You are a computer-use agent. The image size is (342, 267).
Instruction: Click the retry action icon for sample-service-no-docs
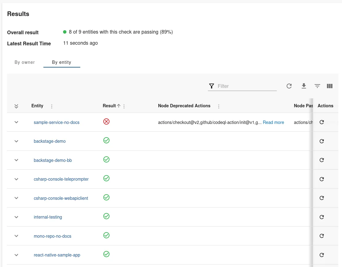(322, 122)
